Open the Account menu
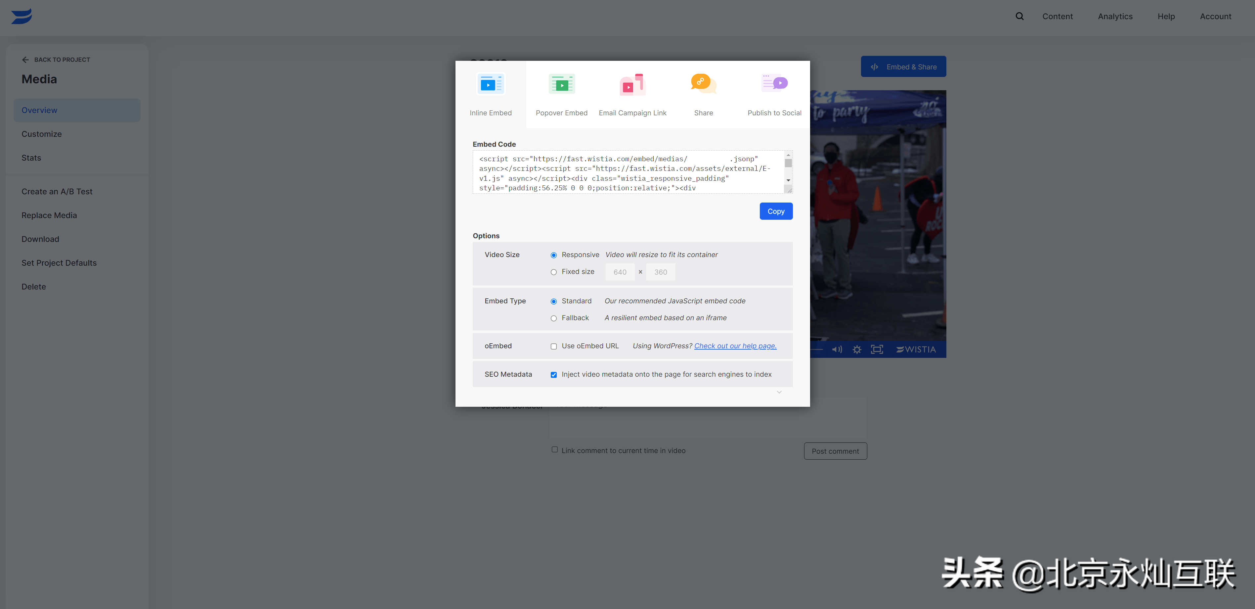 1215,16
